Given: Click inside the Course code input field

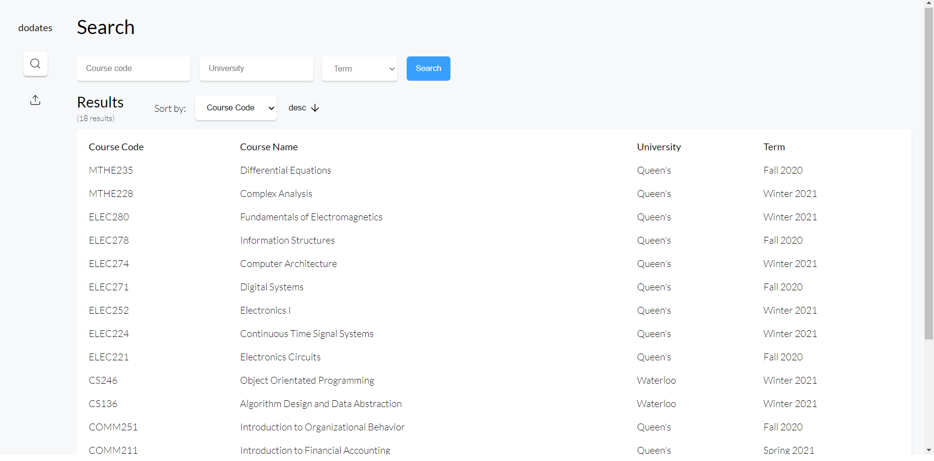Looking at the screenshot, I should (x=133, y=69).
